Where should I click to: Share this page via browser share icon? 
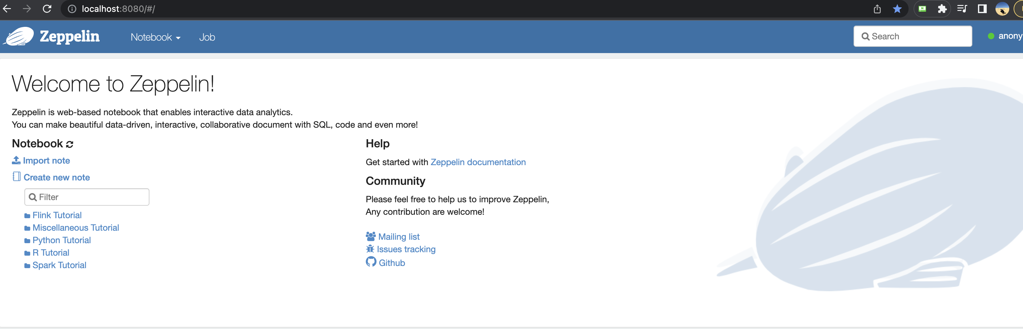[877, 9]
